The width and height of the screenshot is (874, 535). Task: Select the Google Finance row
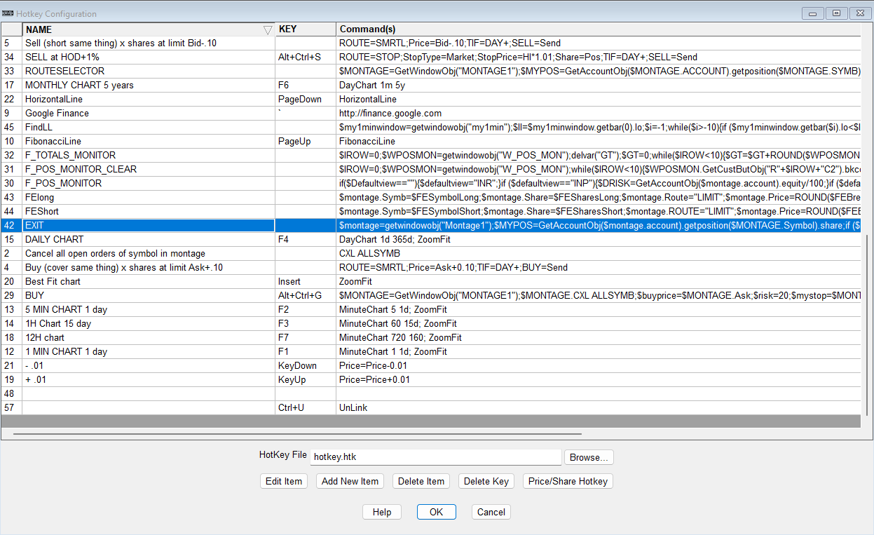click(x=431, y=113)
